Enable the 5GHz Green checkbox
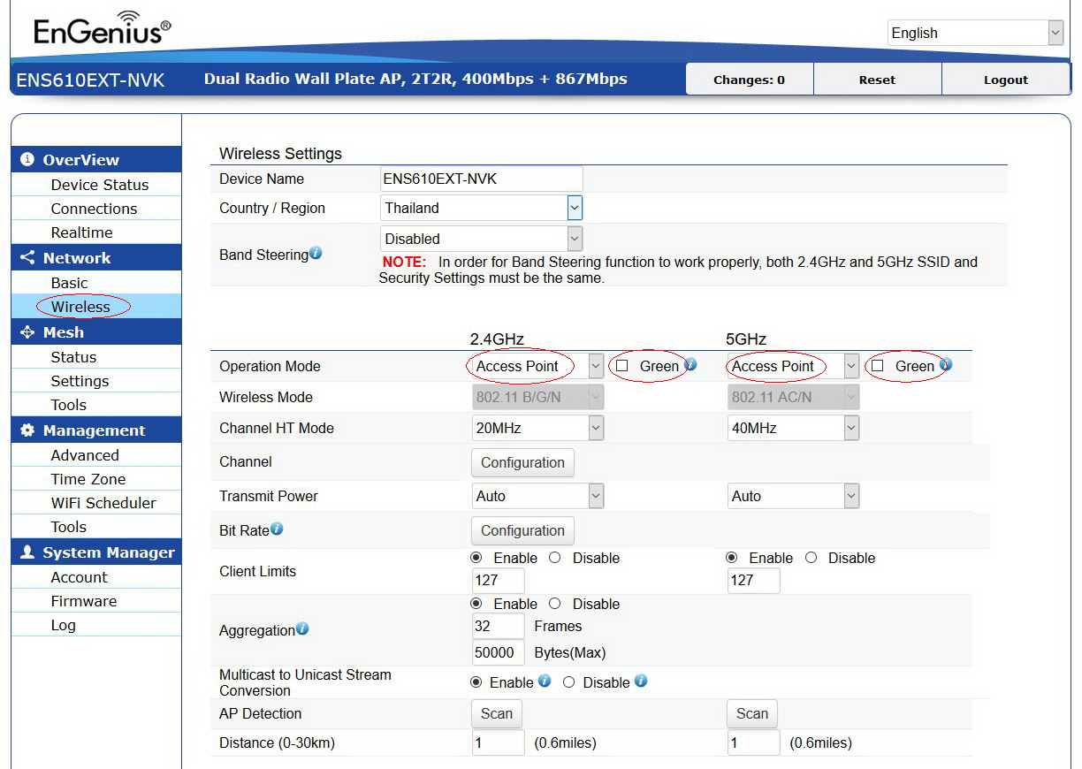 (877, 365)
